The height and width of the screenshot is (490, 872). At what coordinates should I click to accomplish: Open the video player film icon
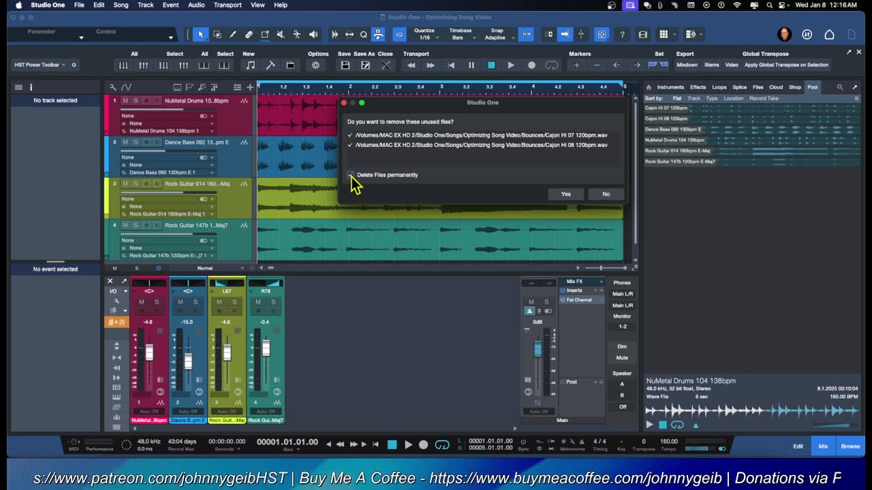(642, 35)
